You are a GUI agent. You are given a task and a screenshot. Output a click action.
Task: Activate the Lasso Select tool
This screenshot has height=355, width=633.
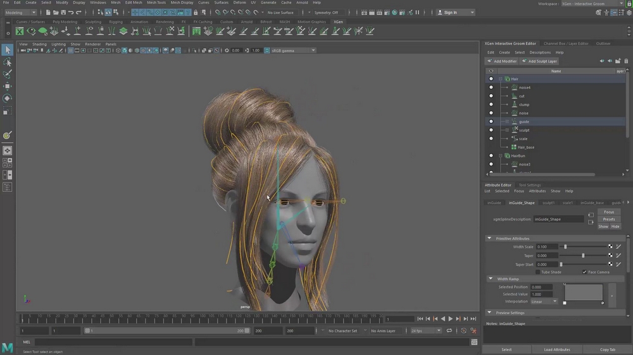(x=7, y=62)
